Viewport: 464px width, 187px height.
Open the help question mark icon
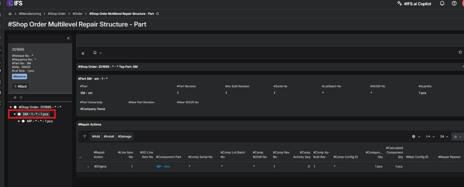tap(454, 3)
